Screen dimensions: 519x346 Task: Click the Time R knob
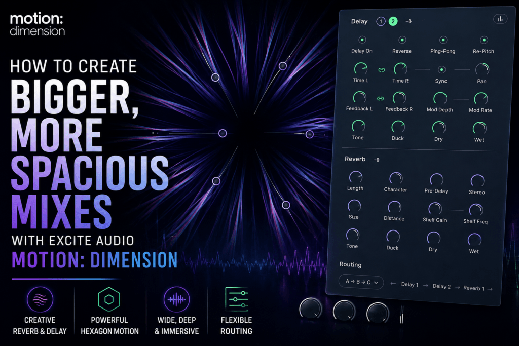tap(400, 69)
